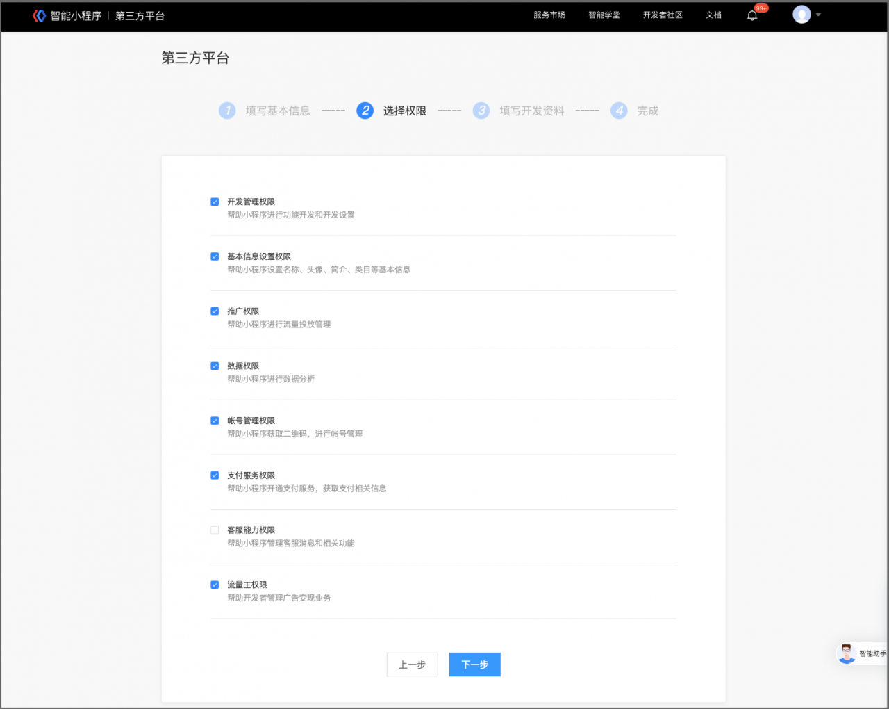Click description 帮助小程序获取二维码，进行帐号管理
Screen dimensions: 889x709
(295, 434)
